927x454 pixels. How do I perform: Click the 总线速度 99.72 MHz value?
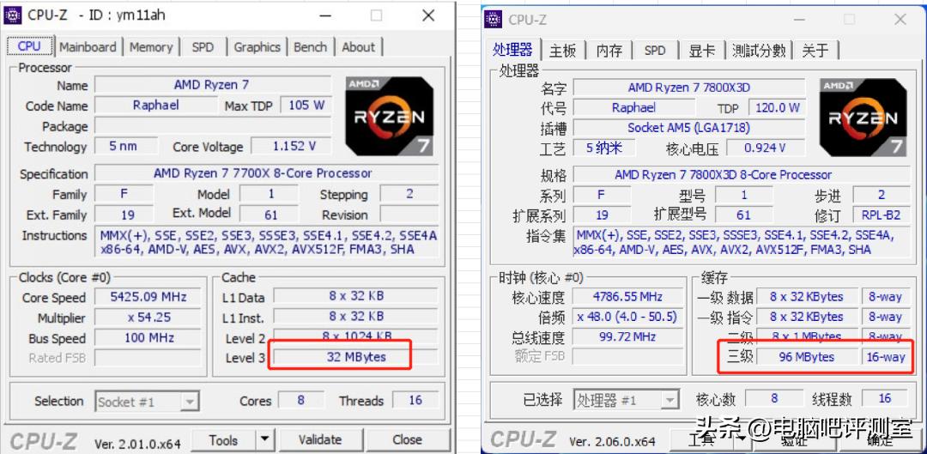coord(627,337)
